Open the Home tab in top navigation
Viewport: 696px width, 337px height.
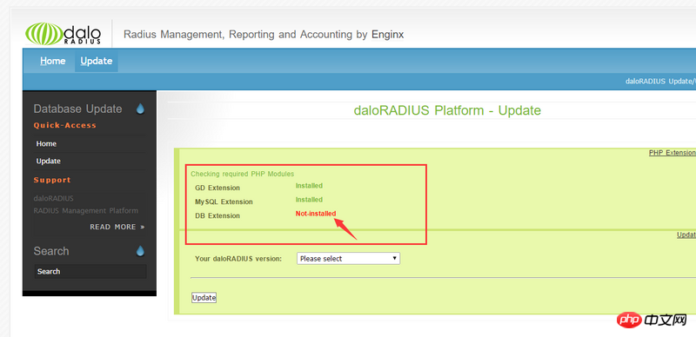53,61
